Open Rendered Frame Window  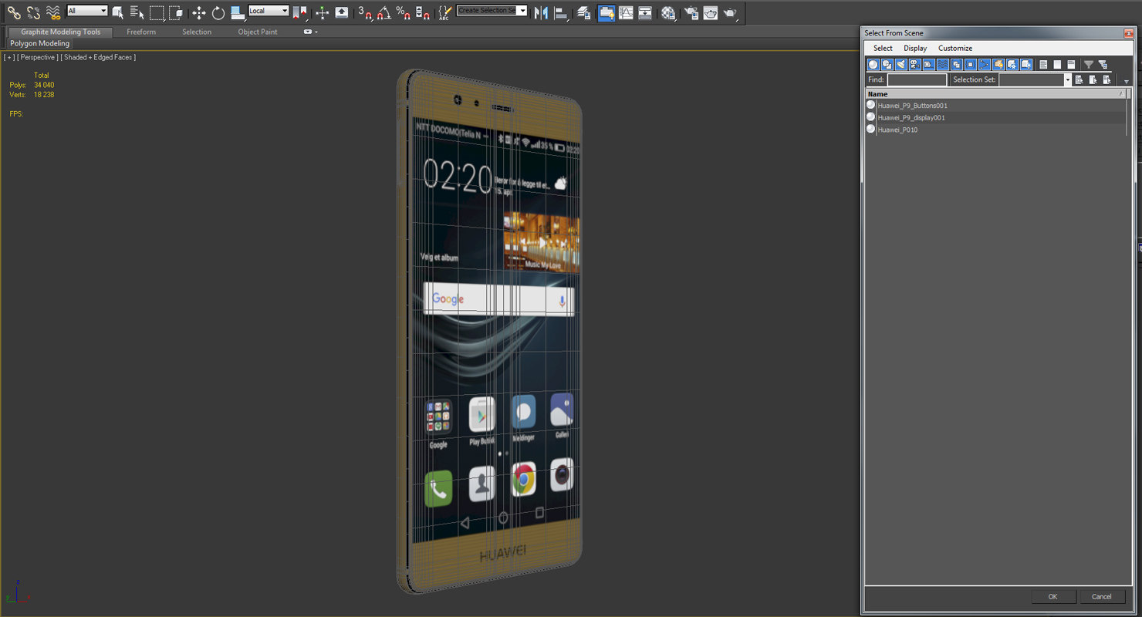point(710,12)
